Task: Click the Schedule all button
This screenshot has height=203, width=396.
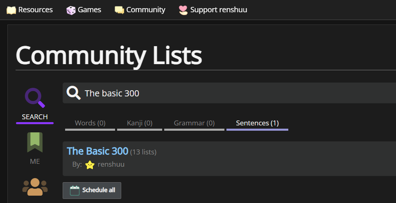Action: click(x=92, y=190)
